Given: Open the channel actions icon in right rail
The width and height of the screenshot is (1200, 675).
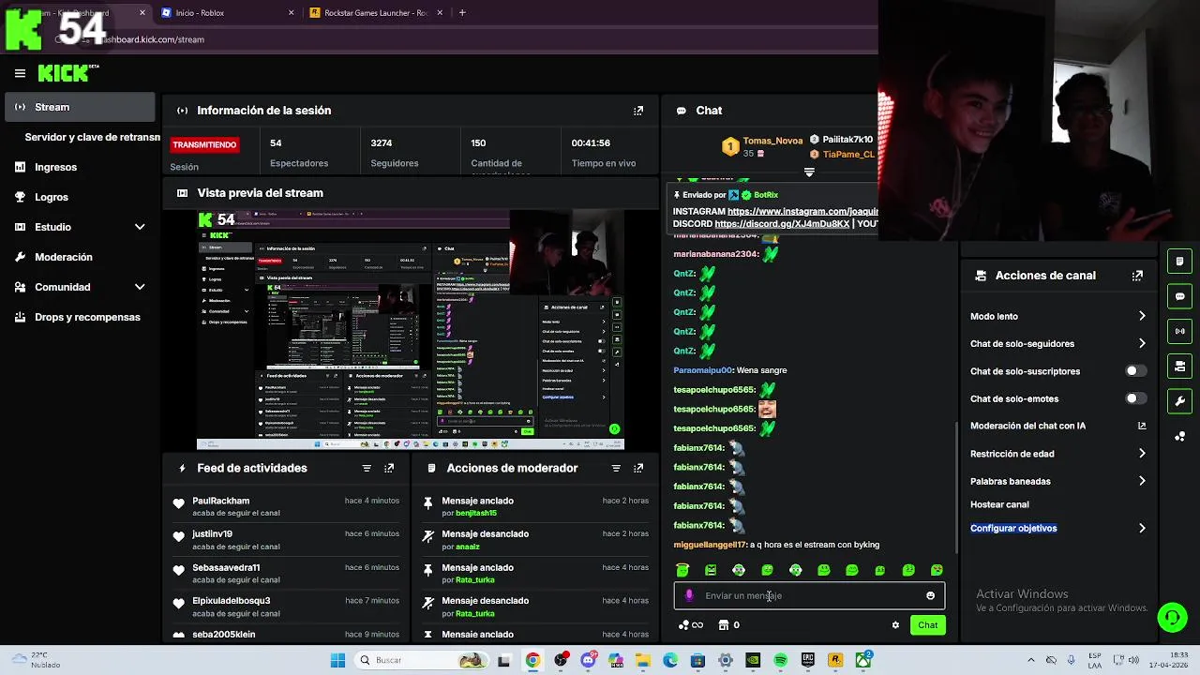Looking at the screenshot, I should point(1179,366).
